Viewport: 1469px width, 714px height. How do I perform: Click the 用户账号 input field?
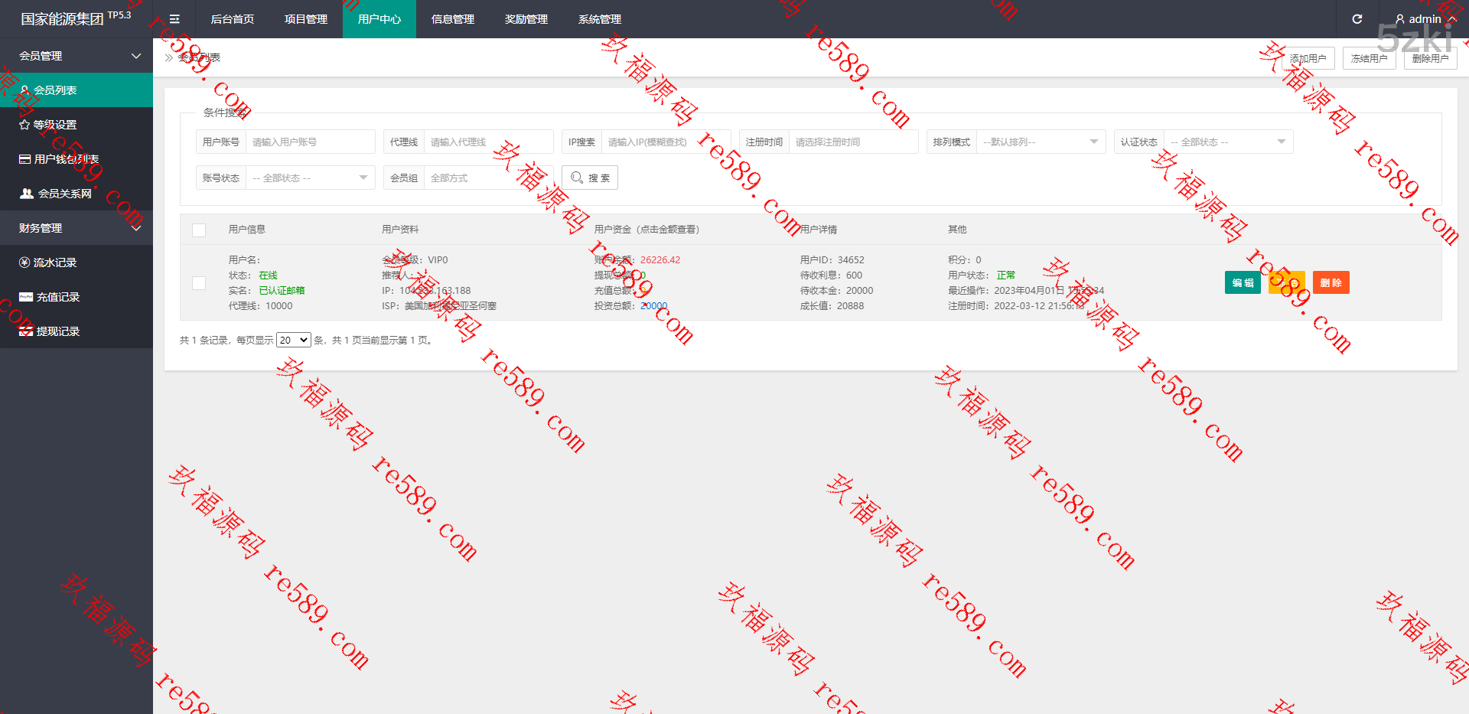309,142
